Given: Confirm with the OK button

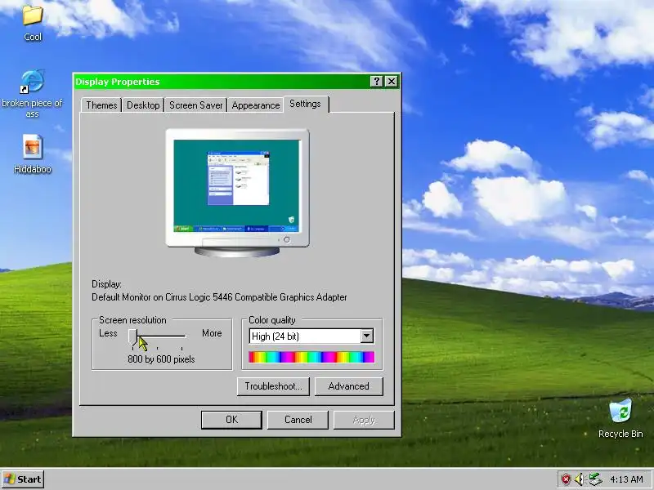Looking at the screenshot, I should point(231,420).
